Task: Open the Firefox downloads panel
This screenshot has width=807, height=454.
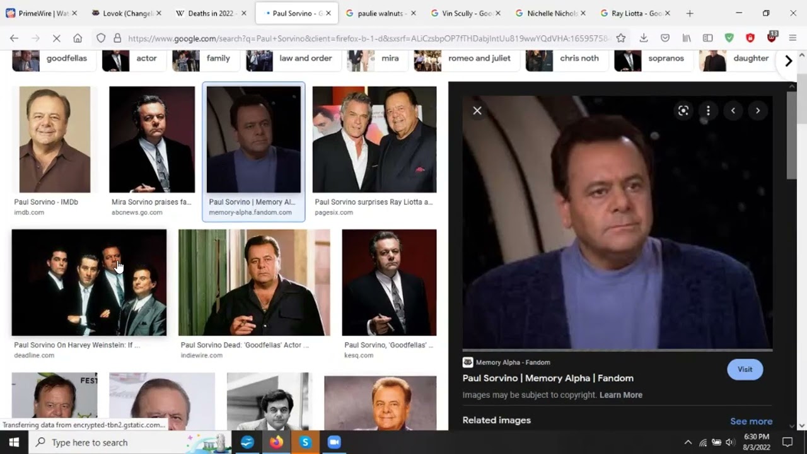Action: (644, 38)
